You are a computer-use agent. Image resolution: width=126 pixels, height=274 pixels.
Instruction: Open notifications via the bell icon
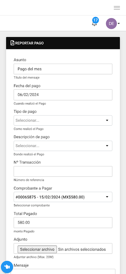[94, 24]
